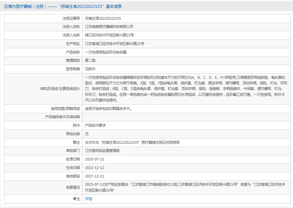Click approval department 江苏省药品监督管理局
This screenshot has width=293, height=208.
102,151
